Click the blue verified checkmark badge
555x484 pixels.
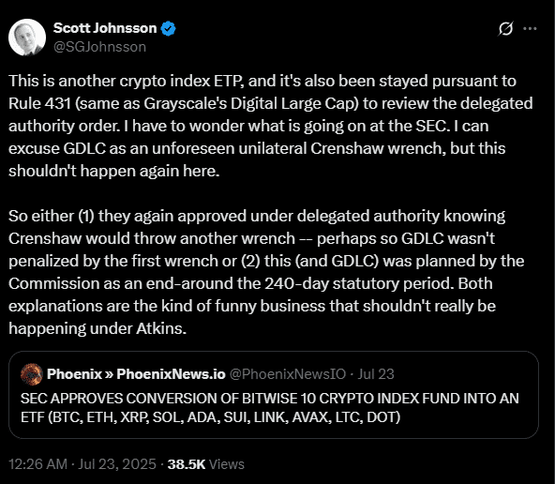pos(168,29)
